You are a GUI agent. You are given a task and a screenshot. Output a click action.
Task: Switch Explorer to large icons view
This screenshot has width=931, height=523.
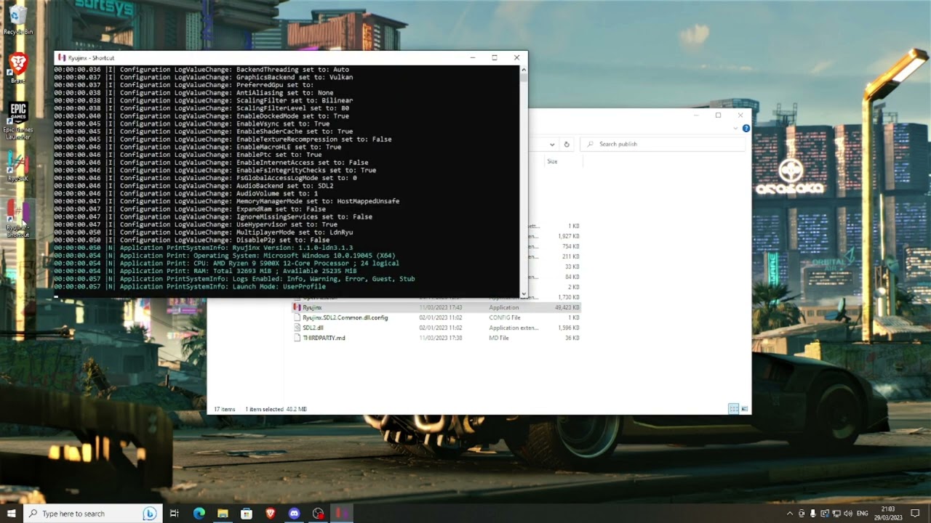point(744,409)
